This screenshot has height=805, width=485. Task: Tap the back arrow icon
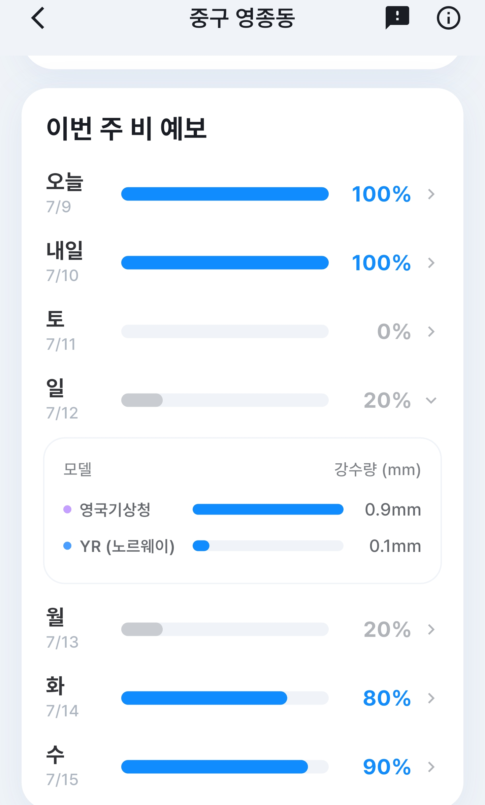point(38,18)
